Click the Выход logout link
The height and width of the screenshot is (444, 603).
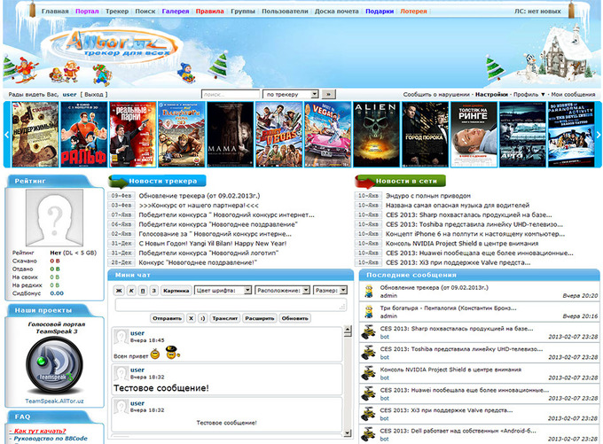coord(94,94)
